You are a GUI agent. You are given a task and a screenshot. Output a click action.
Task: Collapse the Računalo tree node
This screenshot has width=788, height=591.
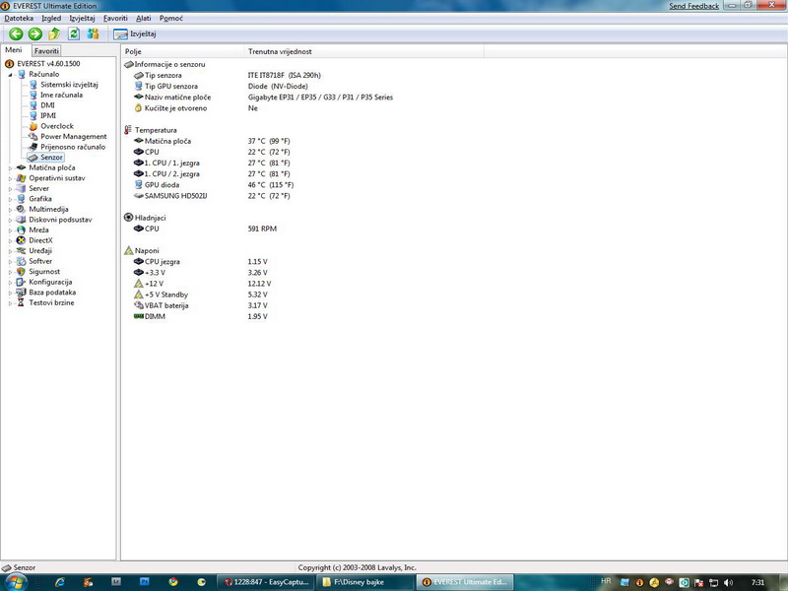coord(10,74)
